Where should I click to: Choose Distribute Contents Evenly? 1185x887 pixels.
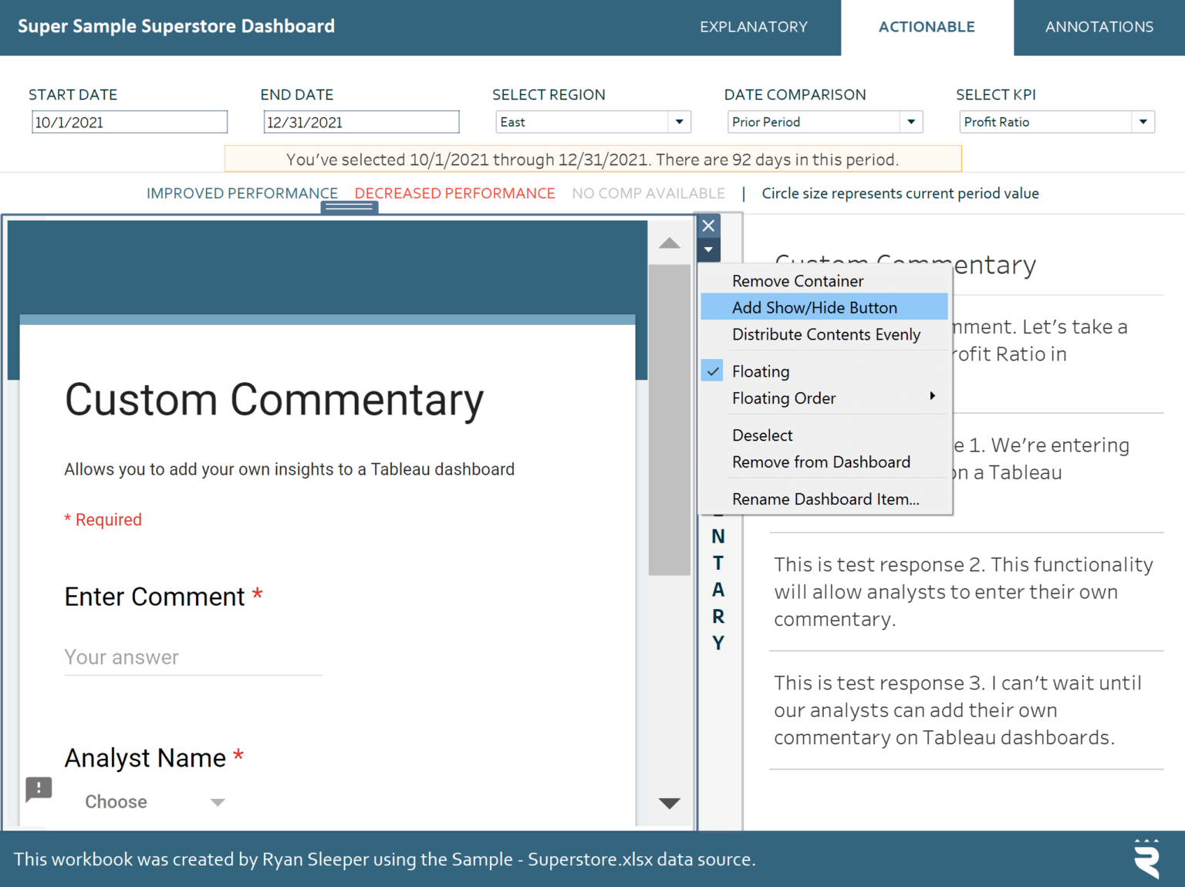click(826, 334)
